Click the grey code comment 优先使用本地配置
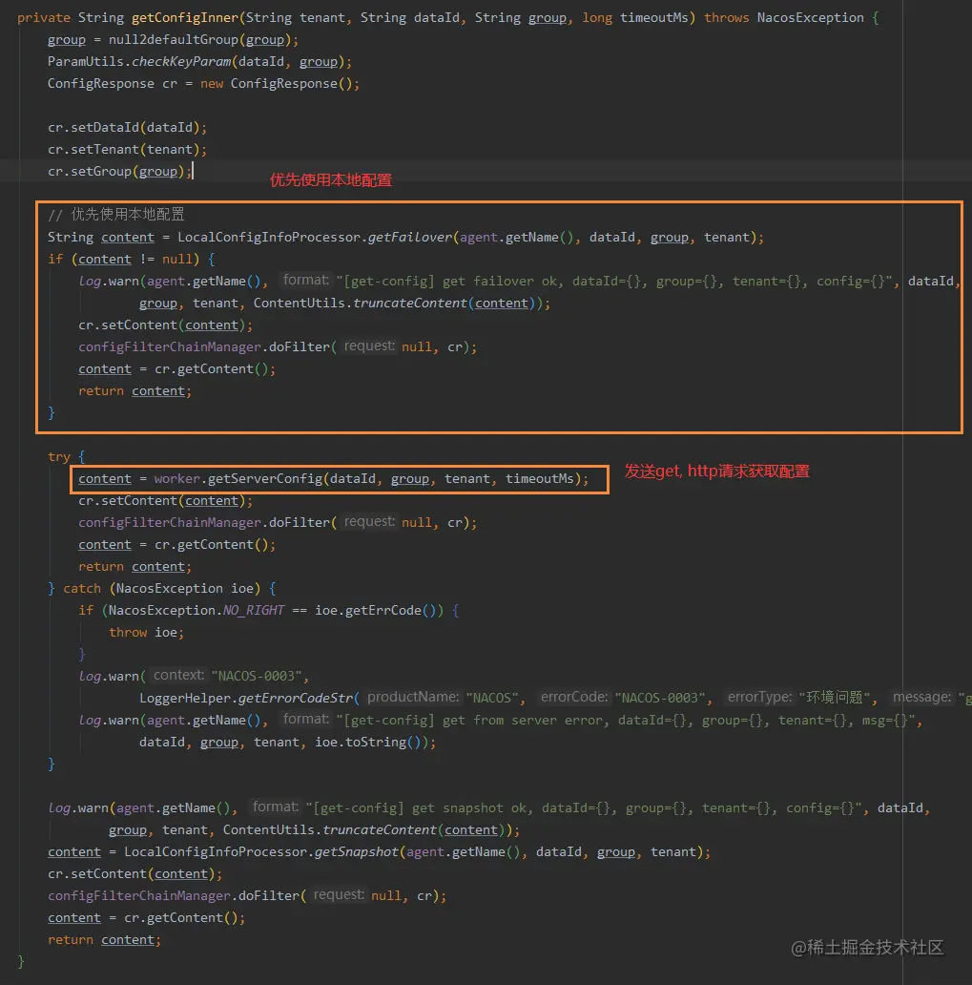Image resolution: width=972 pixels, height=985 pixels. click(x=116, y=215)
